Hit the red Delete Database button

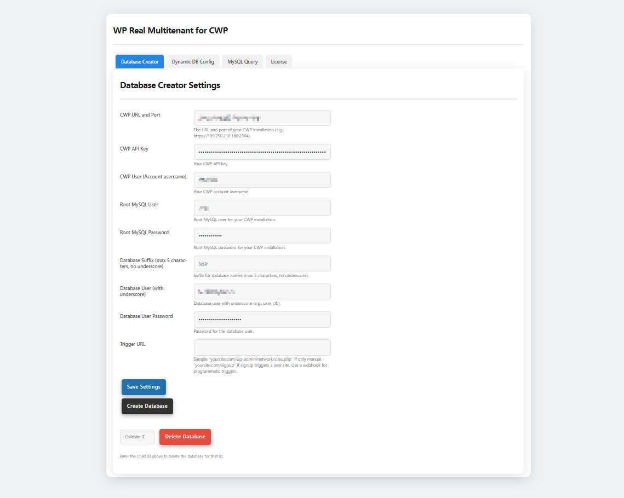point(185,437)
